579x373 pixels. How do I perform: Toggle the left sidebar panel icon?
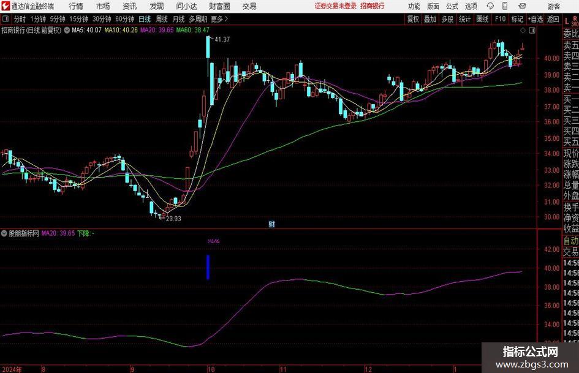(x=5, y=19)
